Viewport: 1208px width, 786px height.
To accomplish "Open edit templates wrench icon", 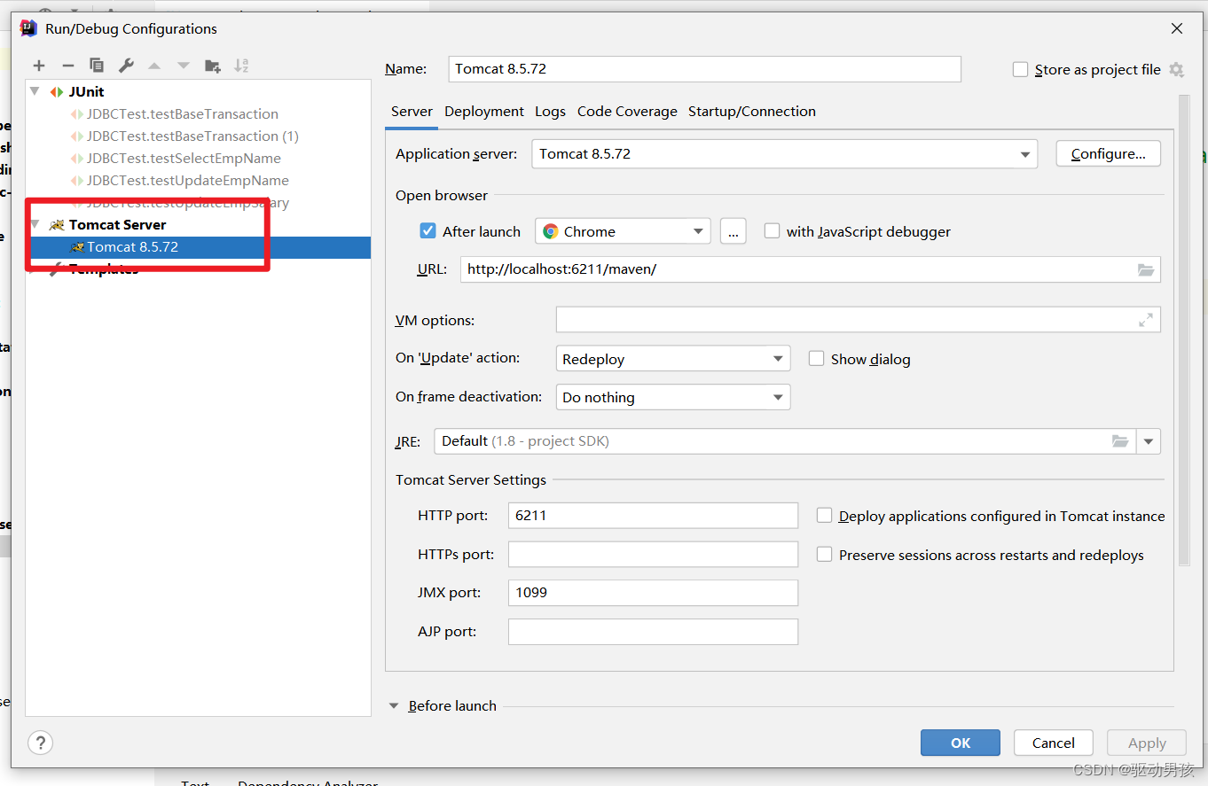I will 126,66.
